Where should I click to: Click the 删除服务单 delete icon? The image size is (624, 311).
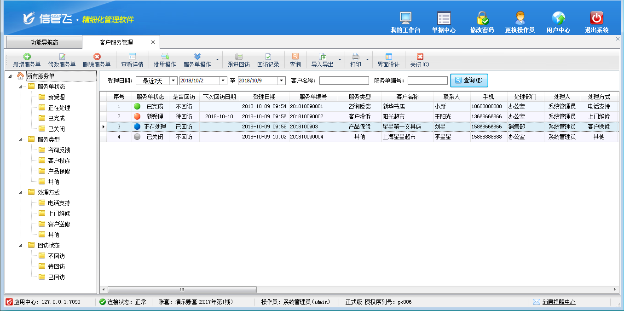click(97, 57)
